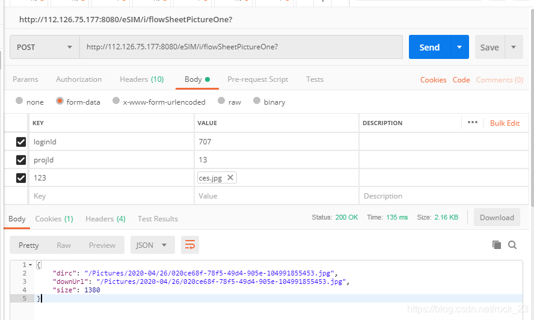
Task: Click the "downUrl" response line
Action: 201,282
